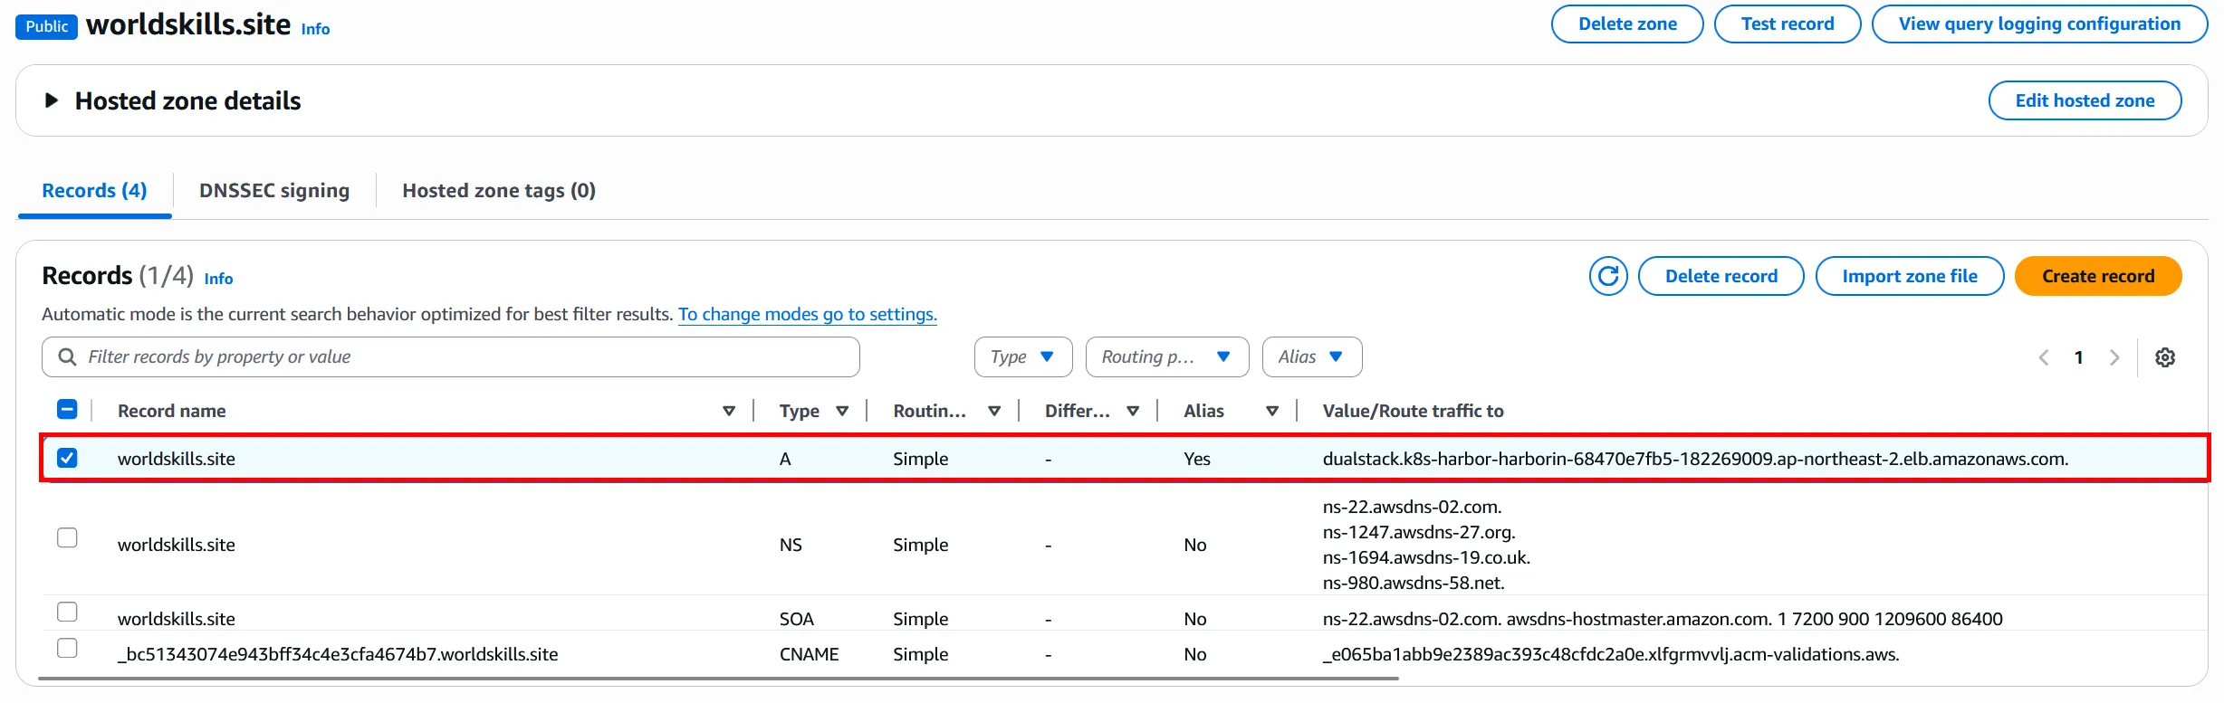Go to previous page arrow
The width and height of the screenshot is (2224, 703).
click(2044, 357)
